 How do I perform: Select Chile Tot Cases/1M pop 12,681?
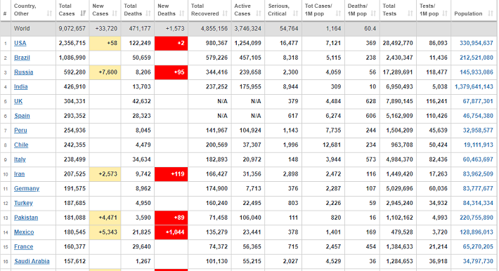pyautogui.click(x=331, y=145)
